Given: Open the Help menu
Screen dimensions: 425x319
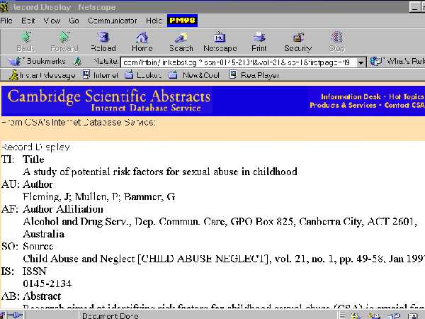Looking at the screenshot, I should (154, 21).
